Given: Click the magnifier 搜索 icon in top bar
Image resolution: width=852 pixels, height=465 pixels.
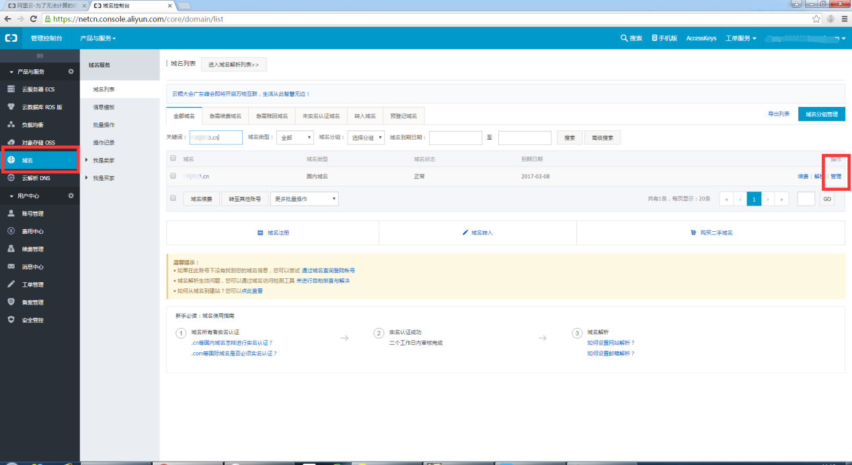Looking at the screenshot, I should point(624,38).
